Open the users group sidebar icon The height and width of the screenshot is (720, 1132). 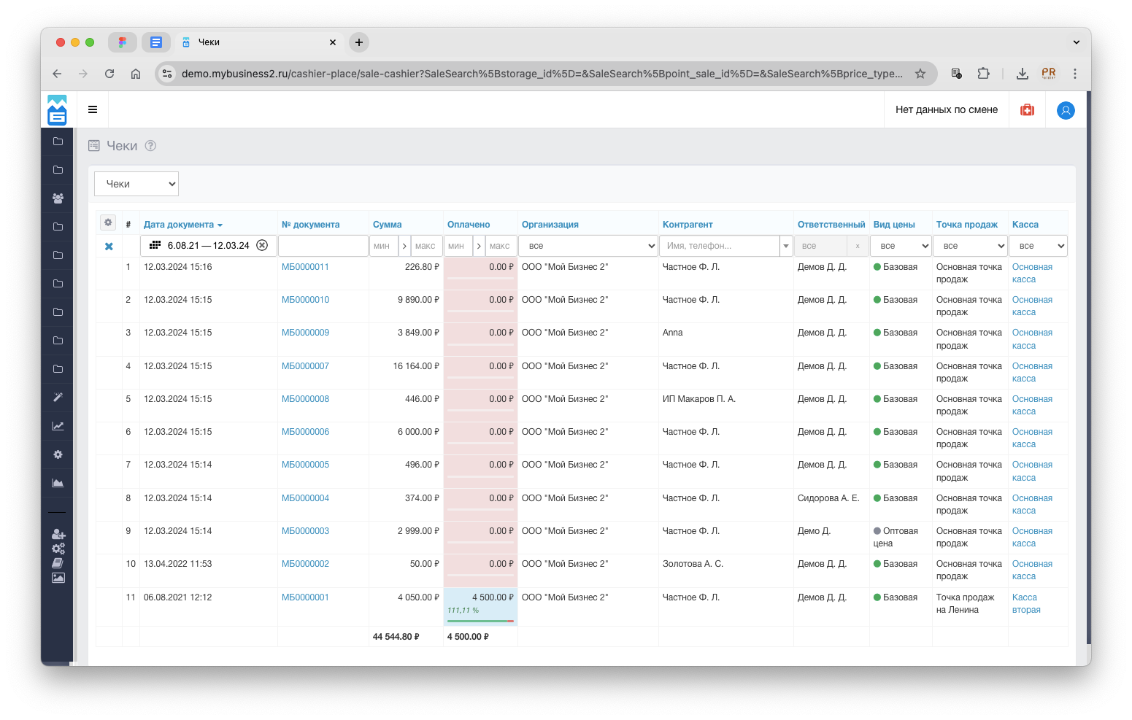(x=58, y=198)
